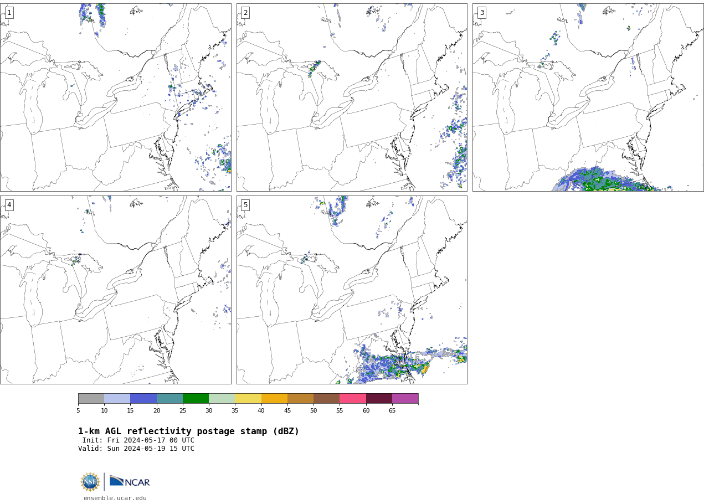Viewport: 709px width, 504px height.
Task: Click the panel number label 1
Action: (x=9, y=13)
